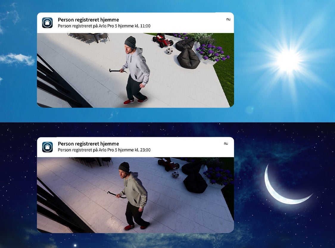
Task: Click the 'nu' timestamp on the 11:00 notification
Action: coord(228,19)
